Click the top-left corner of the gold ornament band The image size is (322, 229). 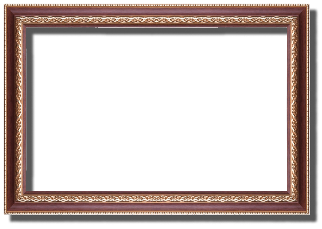click(x=19, y=20)
